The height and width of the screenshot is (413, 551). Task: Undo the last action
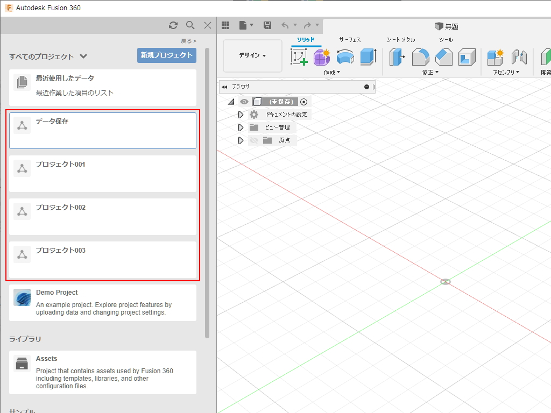pyautogui.click(x=285, y=25)
